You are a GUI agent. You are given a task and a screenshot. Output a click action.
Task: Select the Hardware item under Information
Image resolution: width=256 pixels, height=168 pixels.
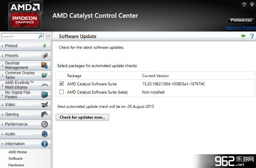16,165
